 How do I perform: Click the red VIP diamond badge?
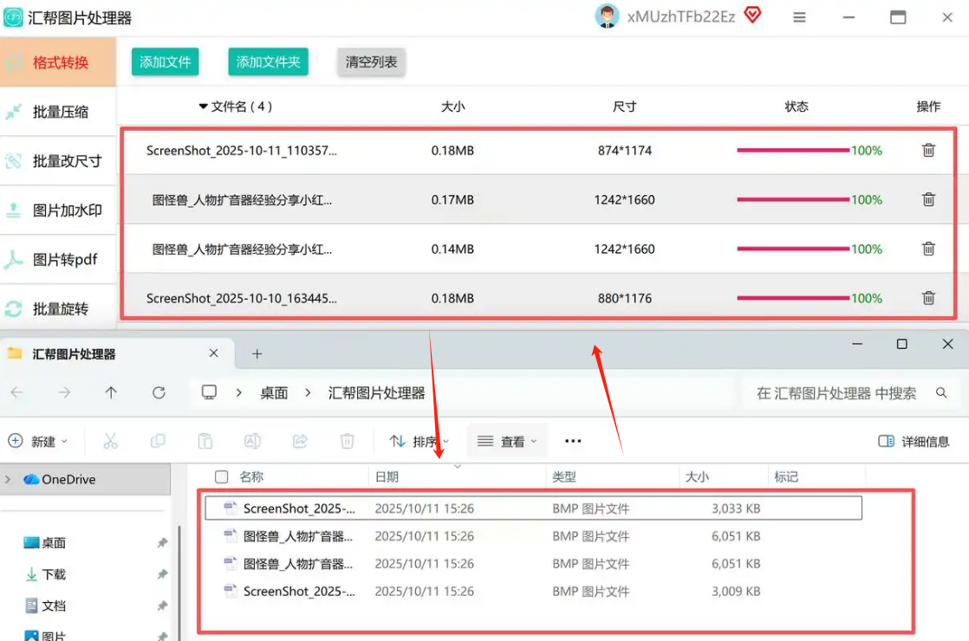[x=752, y=15]
